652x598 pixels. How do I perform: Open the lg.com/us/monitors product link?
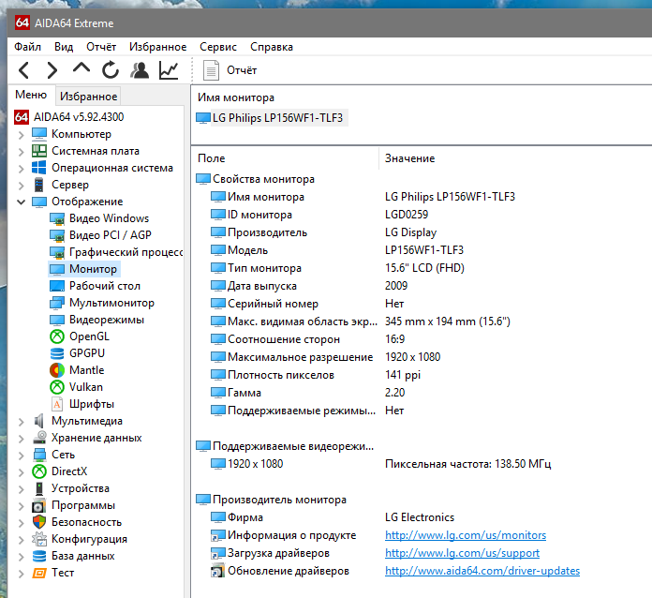pos(466,535)
